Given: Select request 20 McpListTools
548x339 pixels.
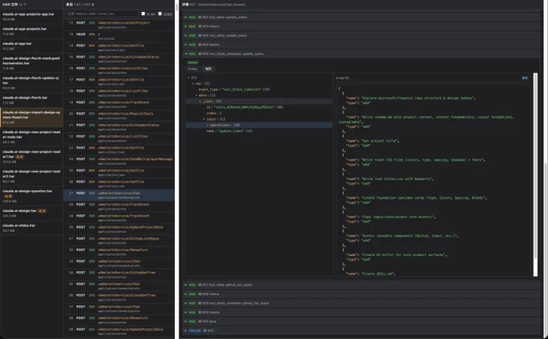Looking at the screenshot, I should point(118,116).
